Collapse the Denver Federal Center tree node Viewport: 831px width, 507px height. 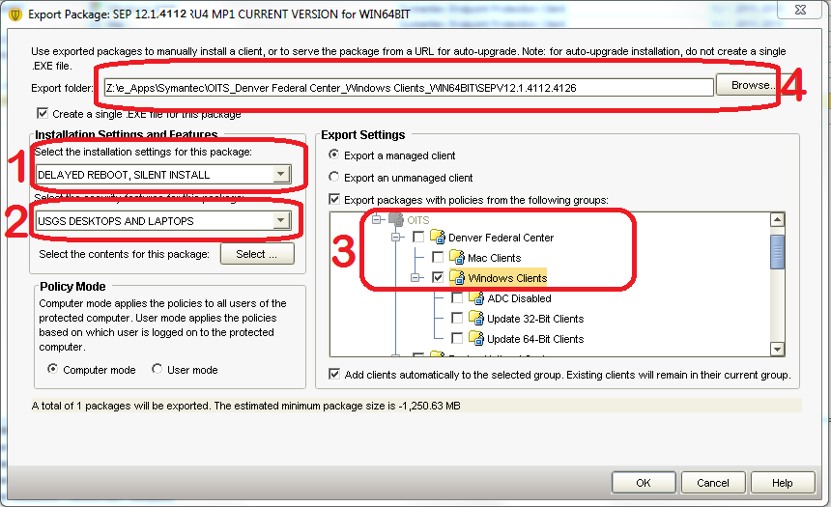click(396, 238)
